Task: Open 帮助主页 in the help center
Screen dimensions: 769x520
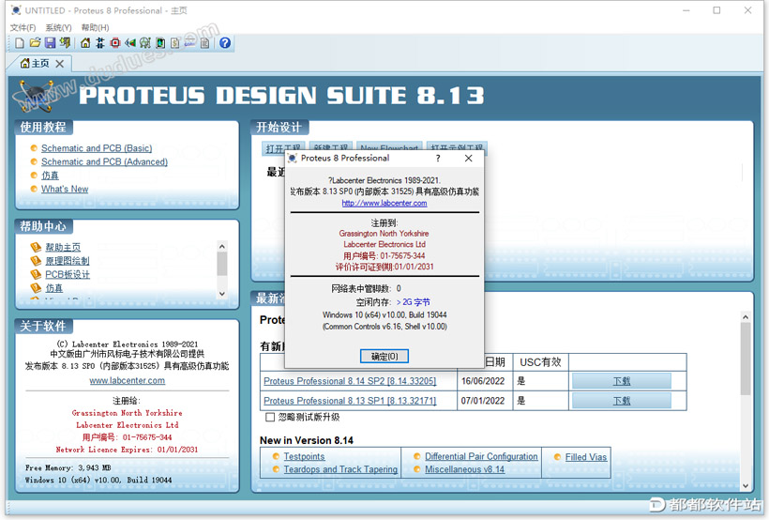Action: click(63, 248)
